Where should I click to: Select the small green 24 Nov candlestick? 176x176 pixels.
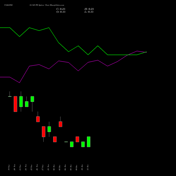[x=27, y=104]
